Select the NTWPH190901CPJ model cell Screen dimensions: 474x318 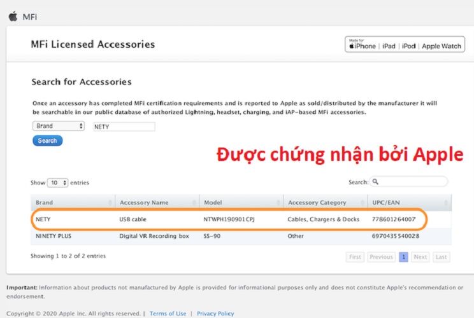pos(229,219)
